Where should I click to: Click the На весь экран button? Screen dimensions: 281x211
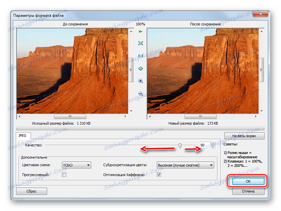pos(245,136)
